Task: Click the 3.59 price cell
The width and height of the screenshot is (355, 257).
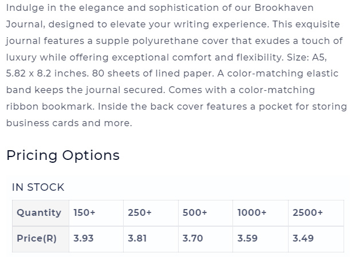Action: tap(261, 239)
